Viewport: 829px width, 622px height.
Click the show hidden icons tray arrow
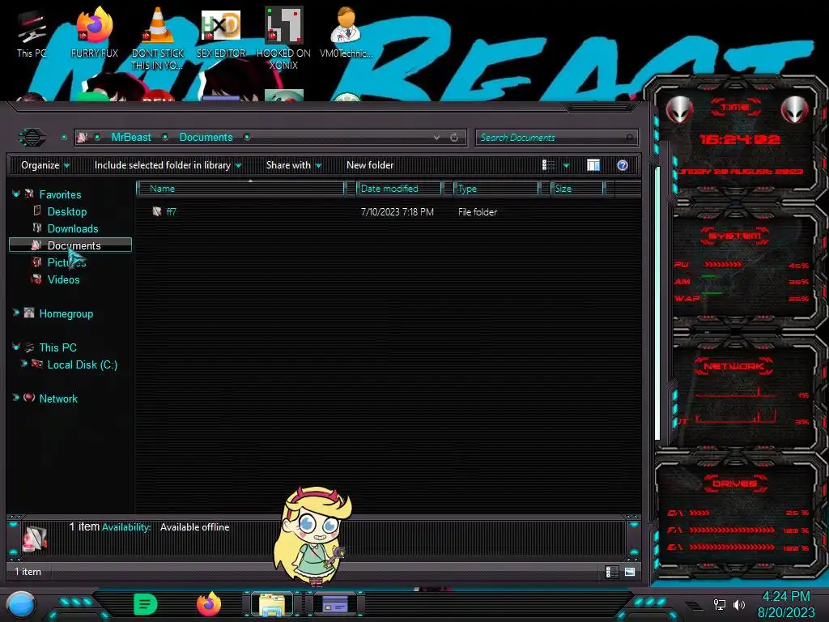(x=694, y=605)
